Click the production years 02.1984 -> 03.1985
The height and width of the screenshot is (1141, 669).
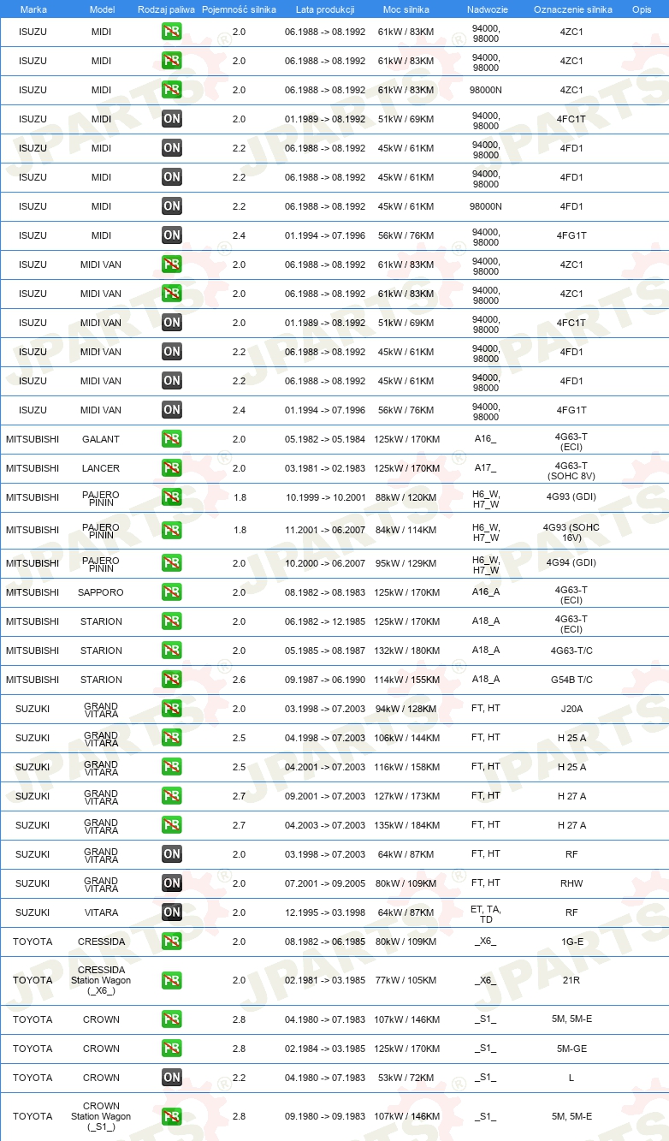(325, 1049)
